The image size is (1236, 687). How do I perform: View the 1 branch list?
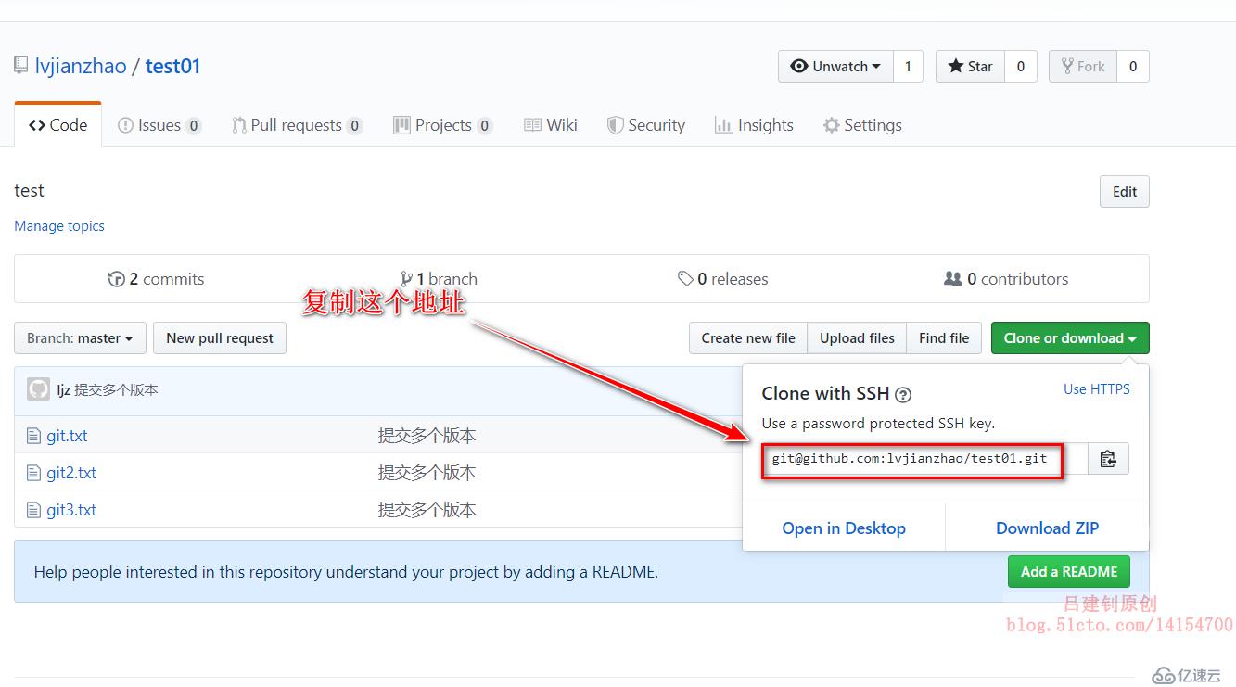(439, 279)
